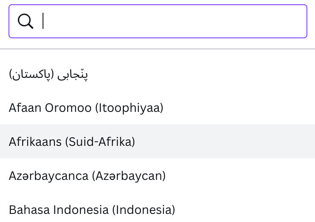Focus the language search input field
Screen dimensions: 315x222
(158, 21)
